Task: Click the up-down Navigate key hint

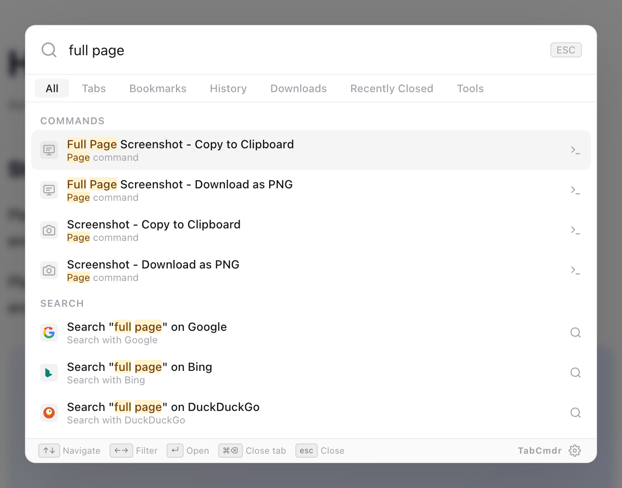Action: tap(49, 451)
